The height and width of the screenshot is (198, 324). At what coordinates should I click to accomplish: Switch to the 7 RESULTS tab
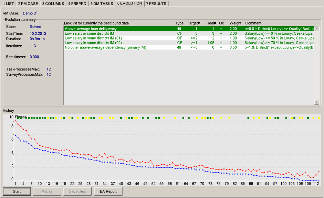click(156, 4)
